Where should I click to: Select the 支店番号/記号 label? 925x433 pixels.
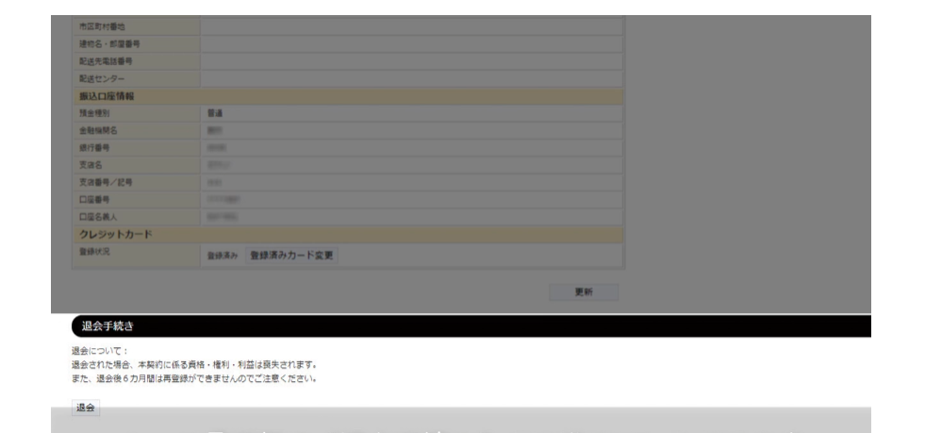[106, 182]
